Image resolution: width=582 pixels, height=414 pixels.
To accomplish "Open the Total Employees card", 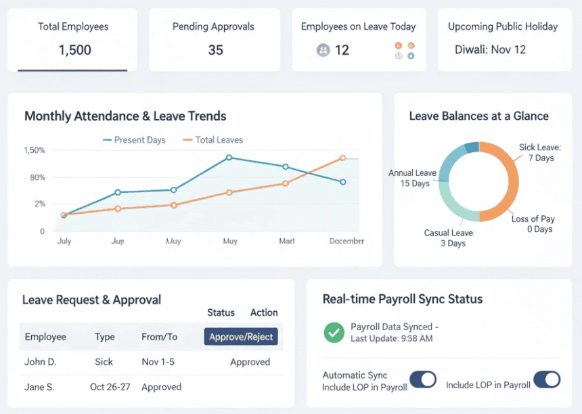I will [x=72, y=39].
